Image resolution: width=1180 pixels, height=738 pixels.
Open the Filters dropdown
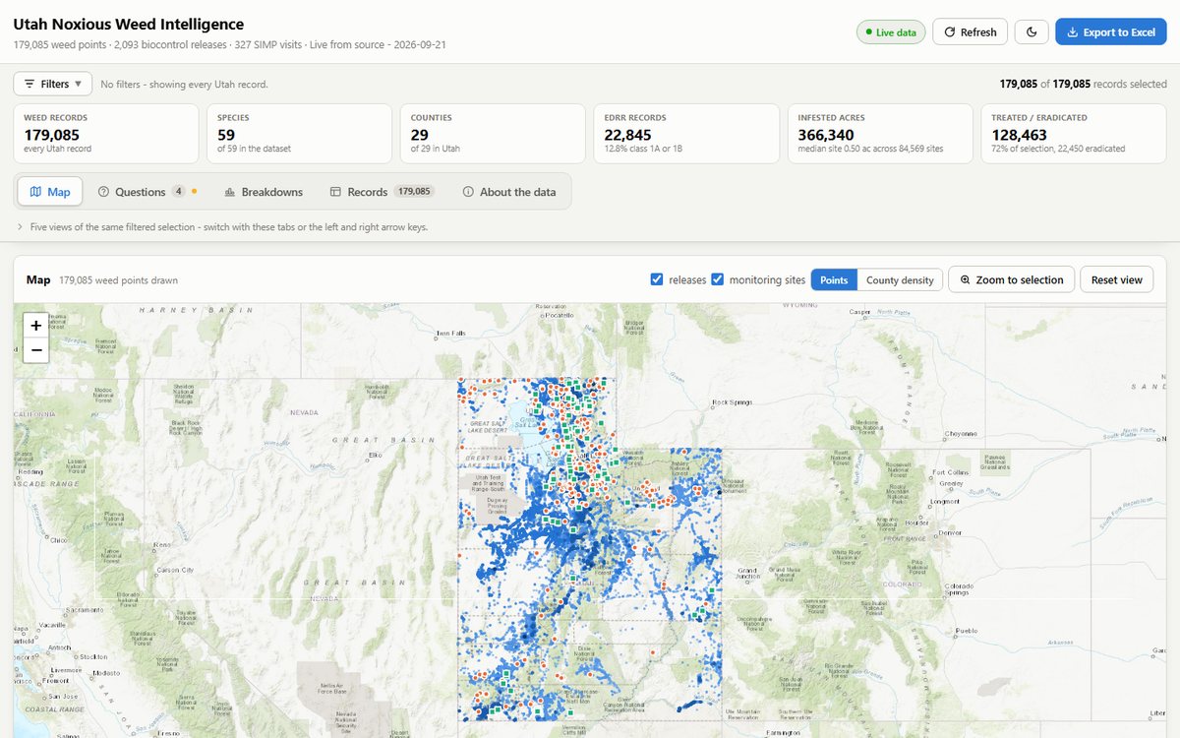53,84
